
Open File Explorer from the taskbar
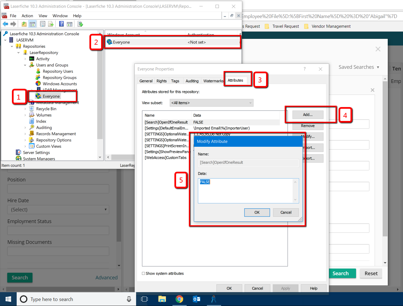(162, 299)
